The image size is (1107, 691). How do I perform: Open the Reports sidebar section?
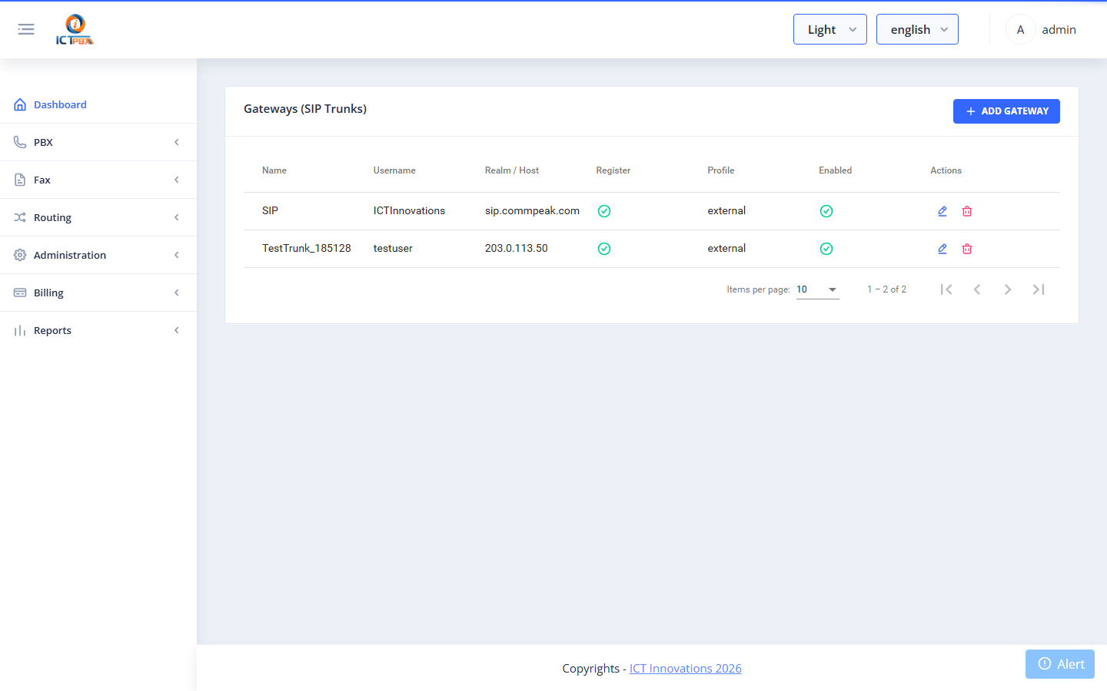(x=98, y=330)
